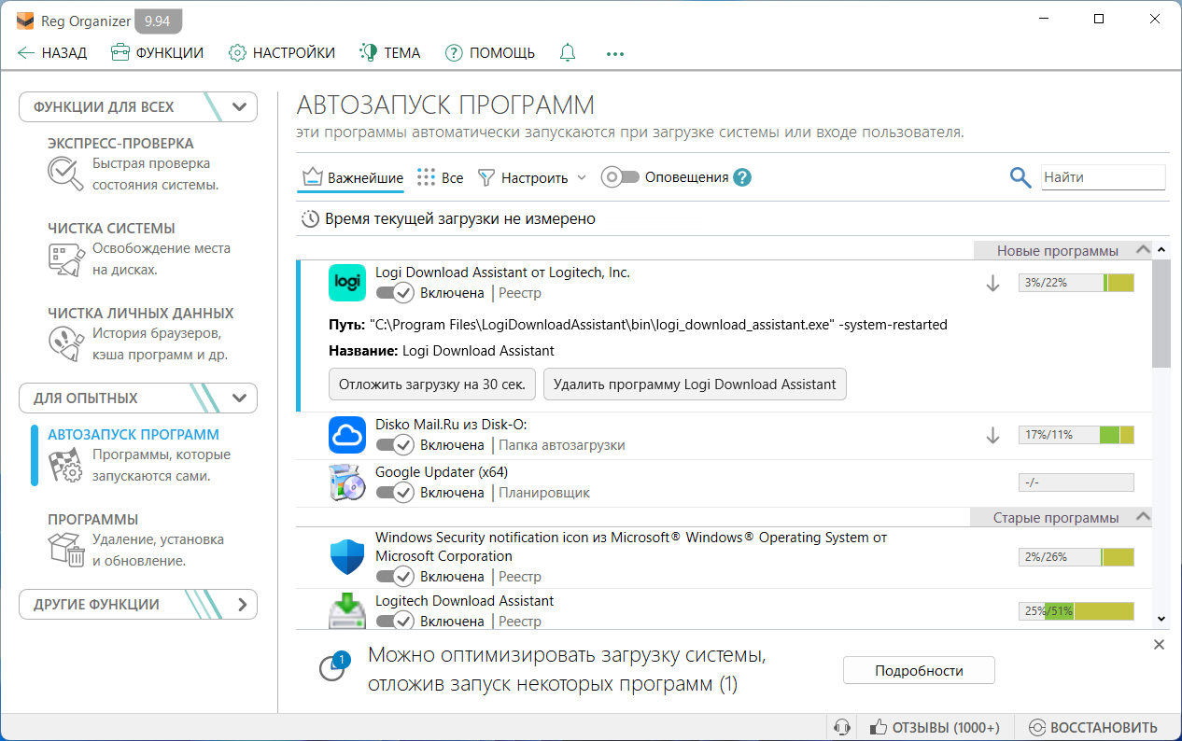Click the Google Updater icon
Image resolution: width=1182 pixels, height=741 pixels.
[x=347, y=482]
